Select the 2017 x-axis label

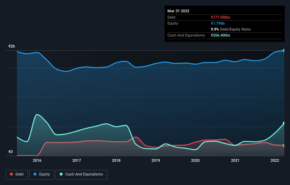coord(77,160)
